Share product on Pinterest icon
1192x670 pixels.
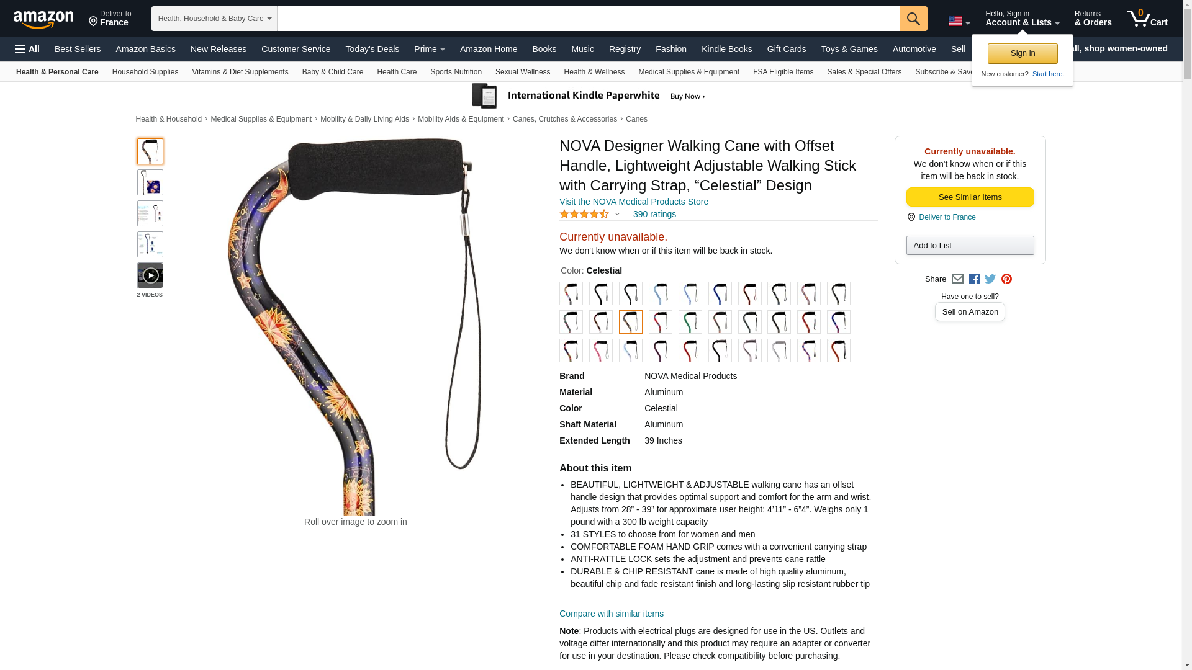1006,279
